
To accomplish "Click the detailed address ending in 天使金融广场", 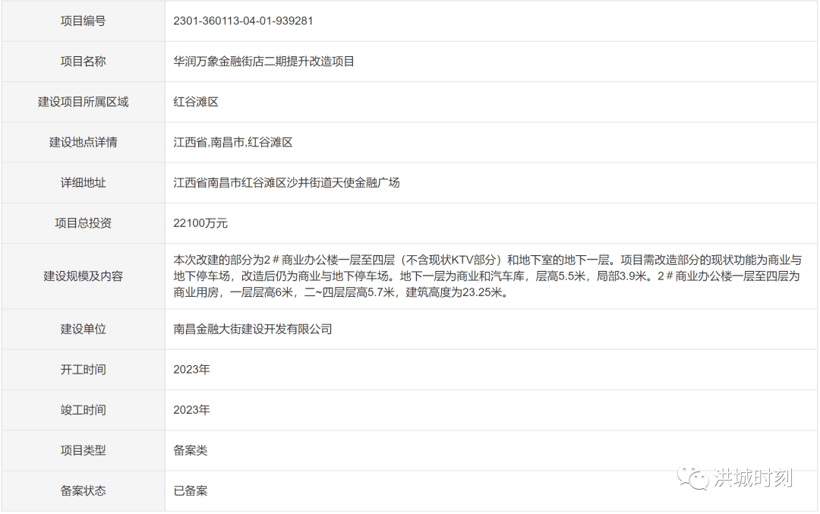I will click(x=286, y=182).
